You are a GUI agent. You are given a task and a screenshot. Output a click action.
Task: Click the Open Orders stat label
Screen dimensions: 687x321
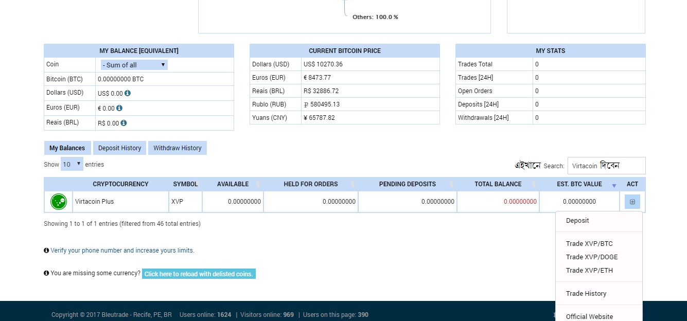(x=475, y=91)
